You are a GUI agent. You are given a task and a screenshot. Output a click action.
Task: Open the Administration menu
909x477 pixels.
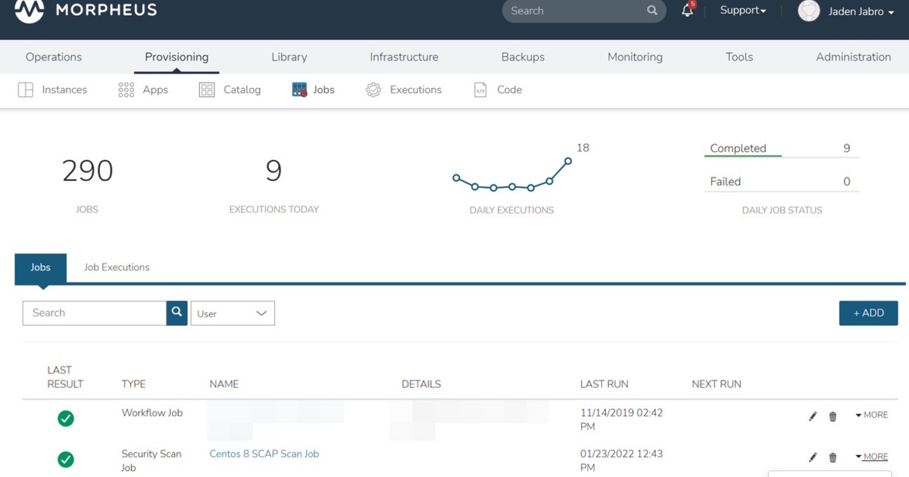click(853, 57)
